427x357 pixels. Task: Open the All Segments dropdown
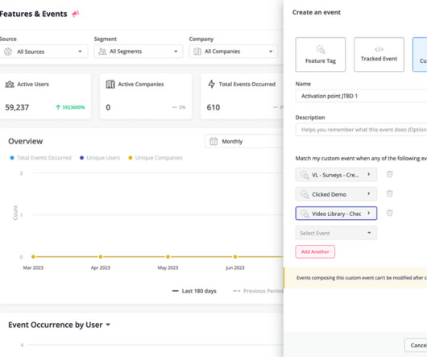click(x=139, y=52)
